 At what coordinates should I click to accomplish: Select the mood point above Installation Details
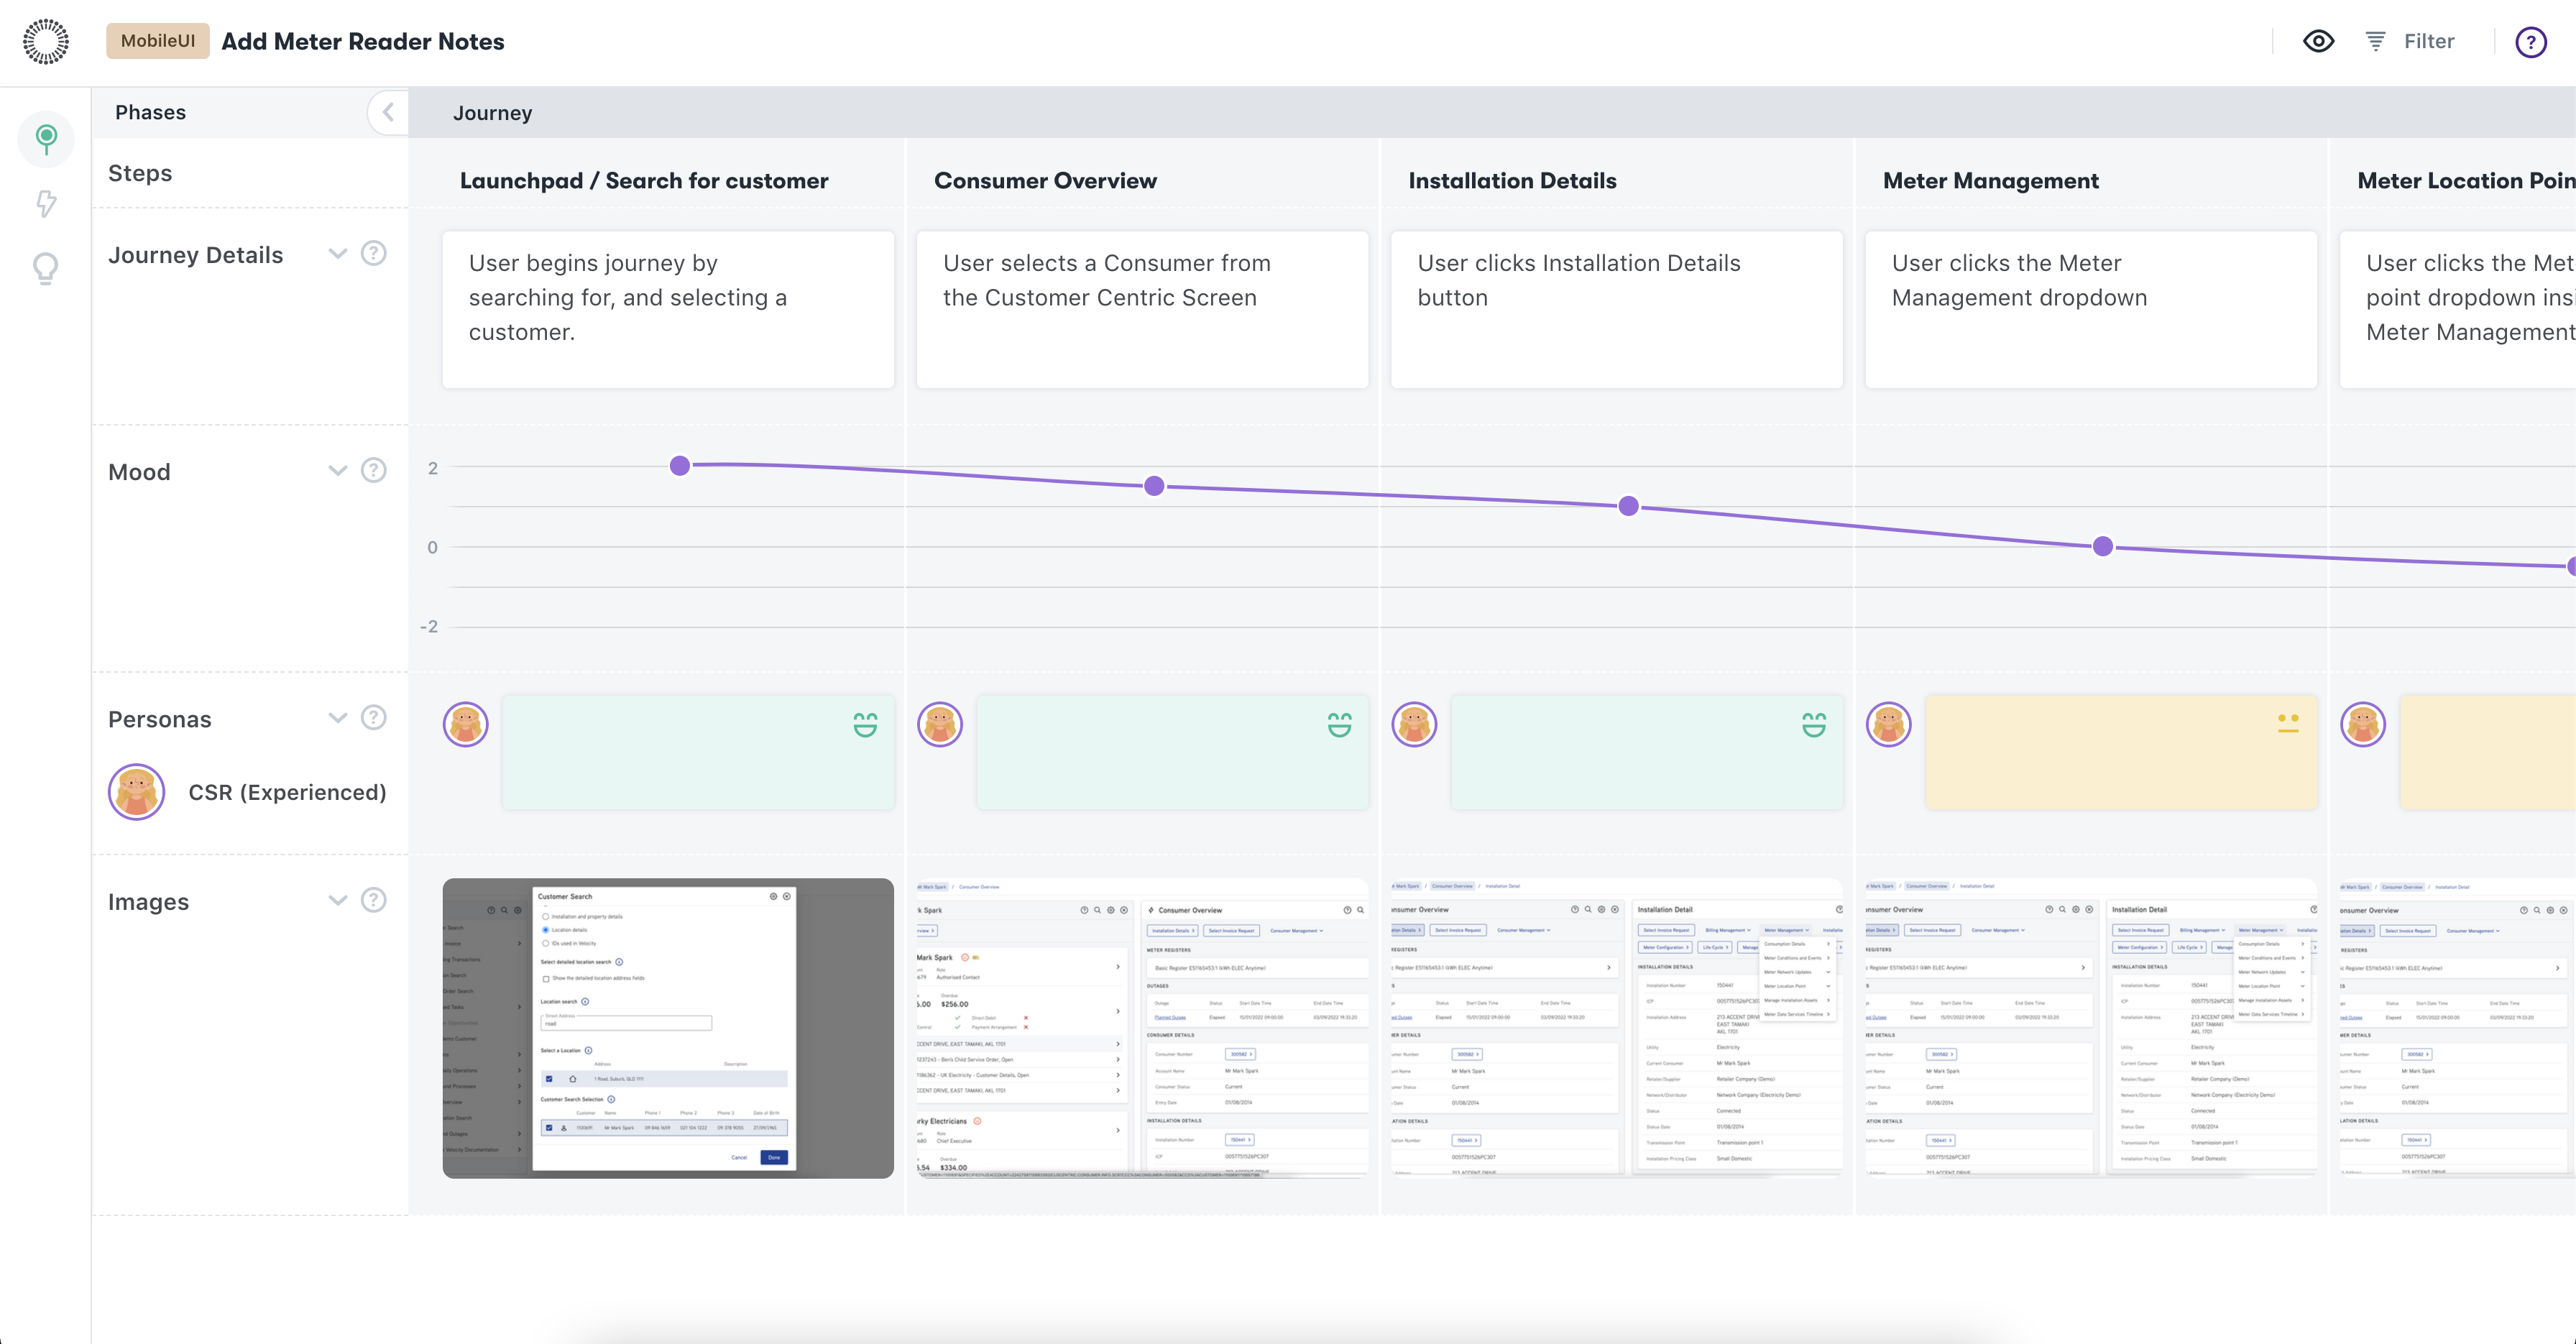click(1628, 506)
